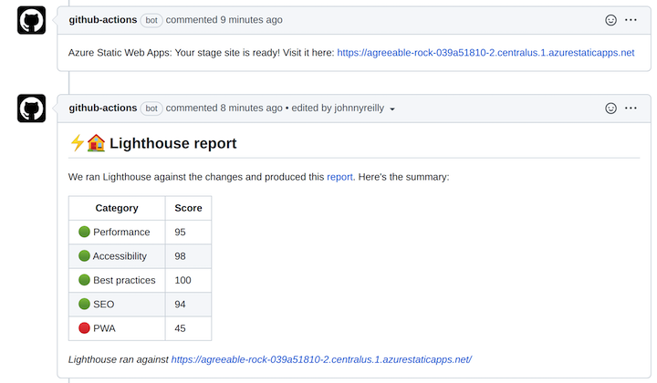This screenshot has width=657, height=383.
Task: Expand the edited by johnnyreilly history dropdown
Action: (392, 109)
